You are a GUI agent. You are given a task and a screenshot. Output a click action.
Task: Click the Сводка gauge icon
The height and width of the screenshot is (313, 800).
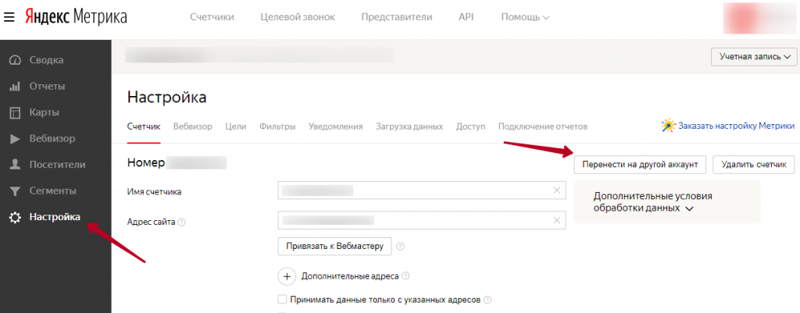(x=15, y=60)
